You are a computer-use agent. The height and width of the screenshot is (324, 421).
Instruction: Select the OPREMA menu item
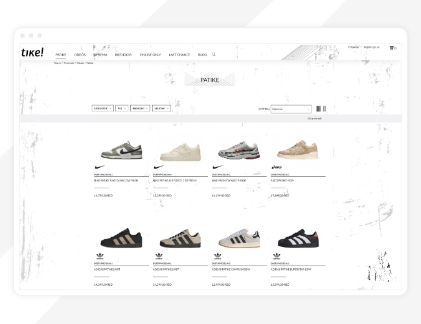(100, 54)
